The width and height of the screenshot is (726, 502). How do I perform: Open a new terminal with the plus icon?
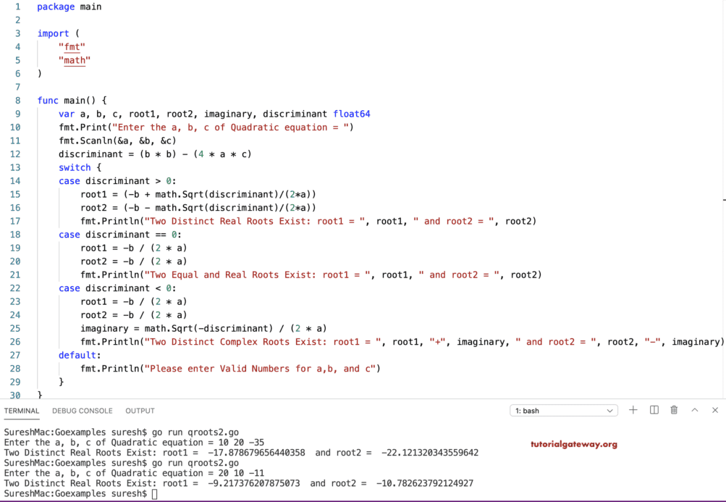(x=633, y=410)
